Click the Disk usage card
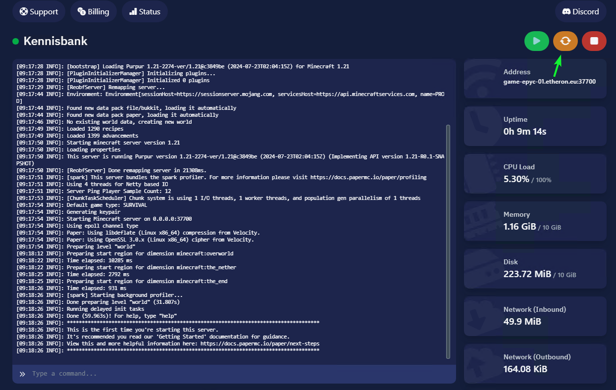 [535, 269]
